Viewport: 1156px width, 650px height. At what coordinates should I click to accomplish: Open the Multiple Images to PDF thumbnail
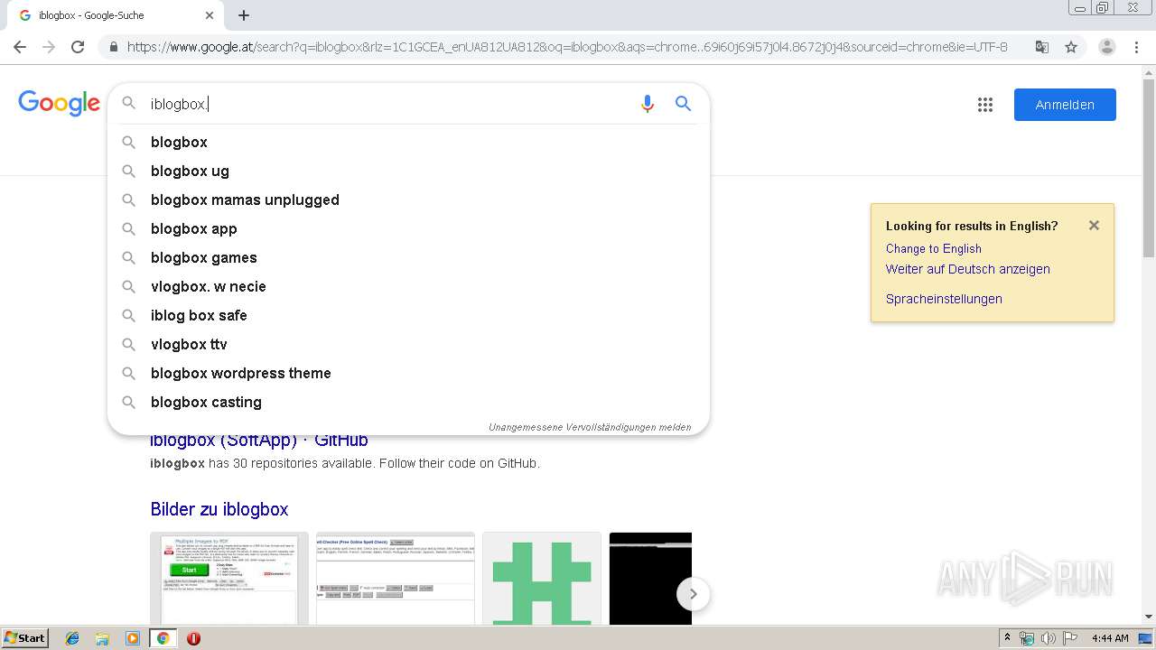(x=229, y=579)
